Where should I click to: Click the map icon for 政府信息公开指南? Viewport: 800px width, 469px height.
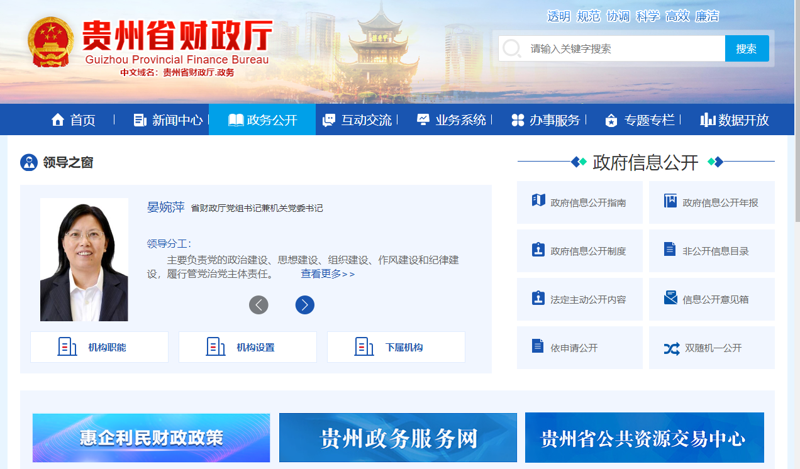coord(538,201)
